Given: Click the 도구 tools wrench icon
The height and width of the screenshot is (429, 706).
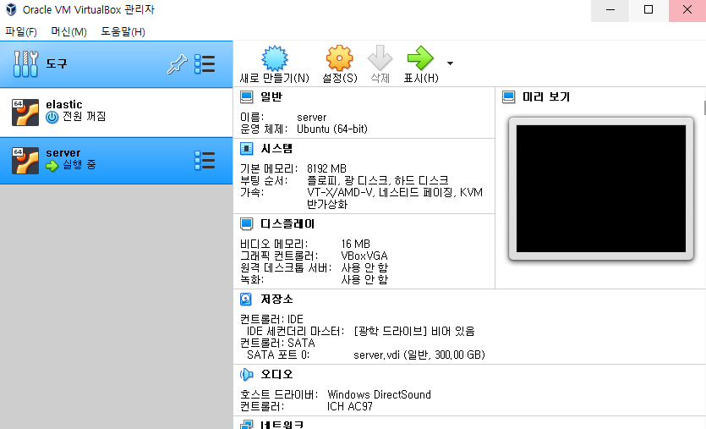Looking at the screenshot, I should 25,64.
